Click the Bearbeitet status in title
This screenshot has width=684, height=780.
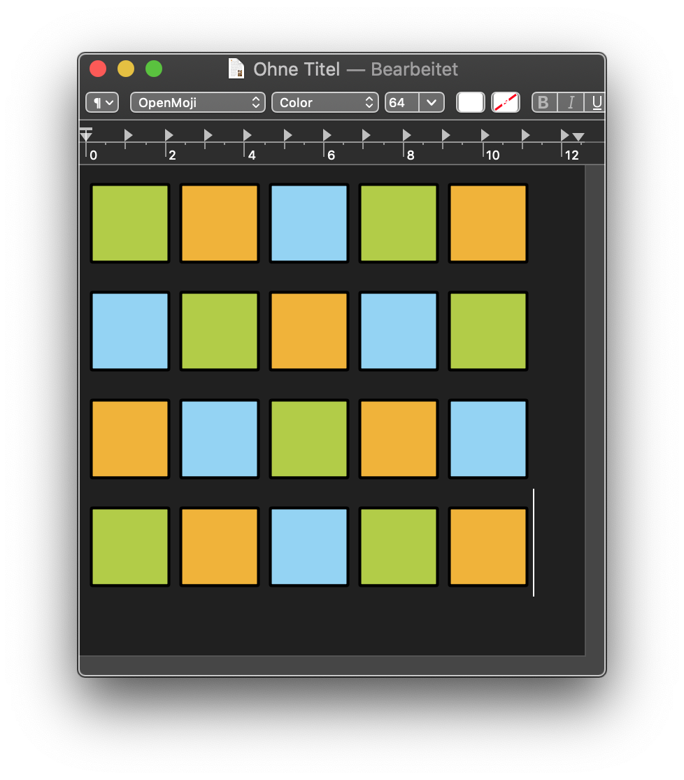click(414, 69)
